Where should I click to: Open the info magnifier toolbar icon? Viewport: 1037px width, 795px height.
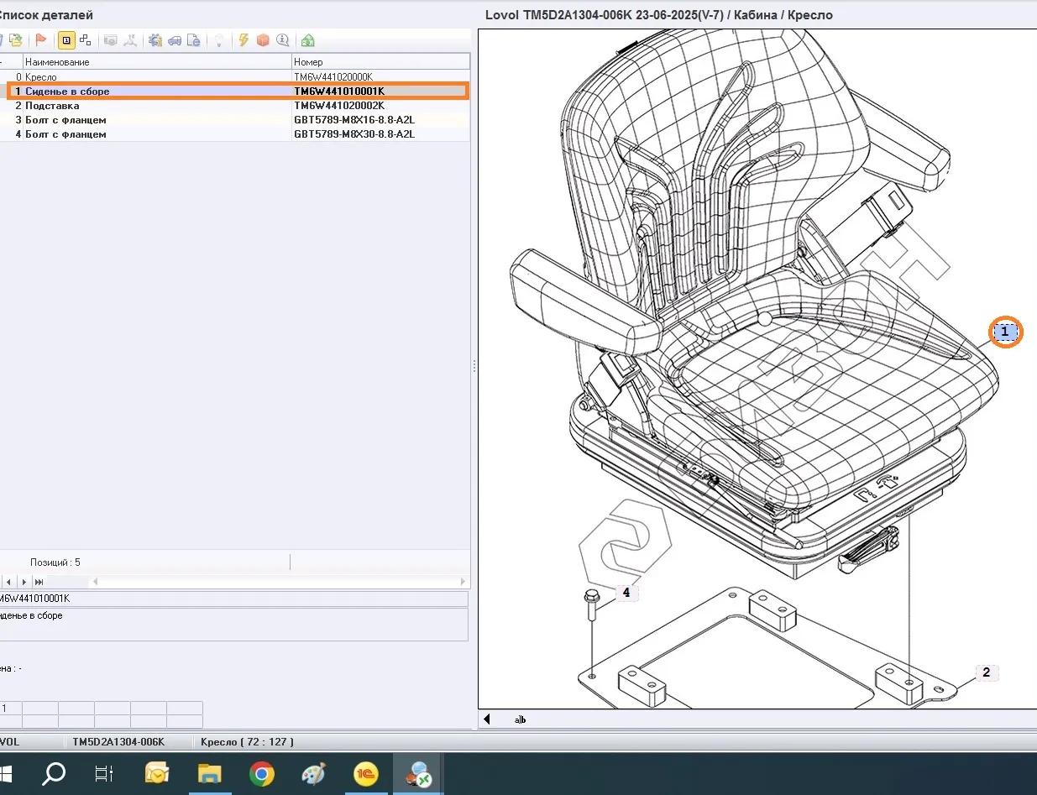pos(282,40)
